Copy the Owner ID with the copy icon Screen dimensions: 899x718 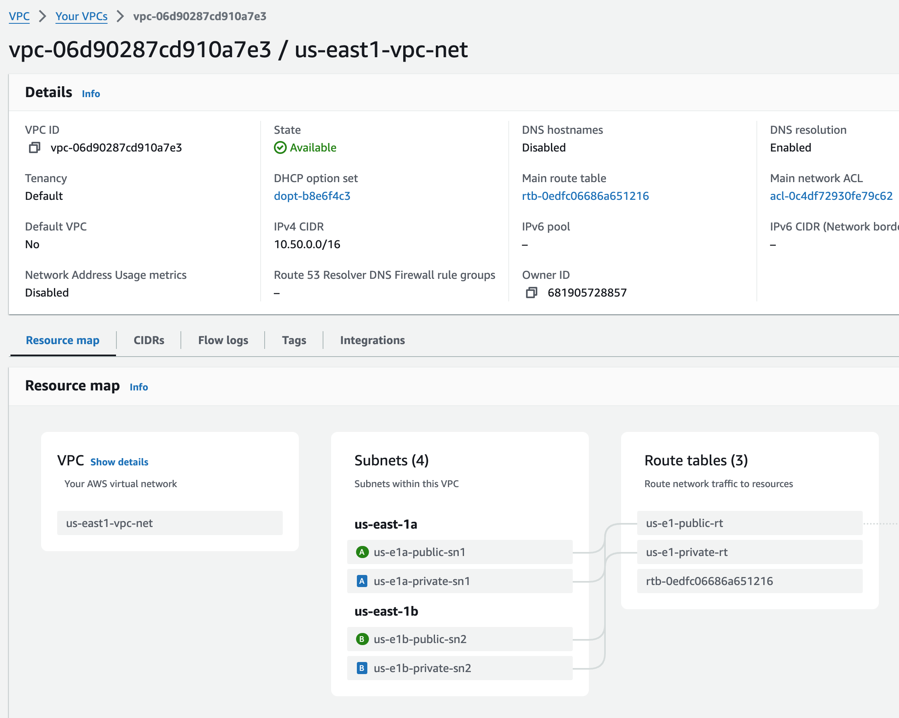tap(532, 293)
